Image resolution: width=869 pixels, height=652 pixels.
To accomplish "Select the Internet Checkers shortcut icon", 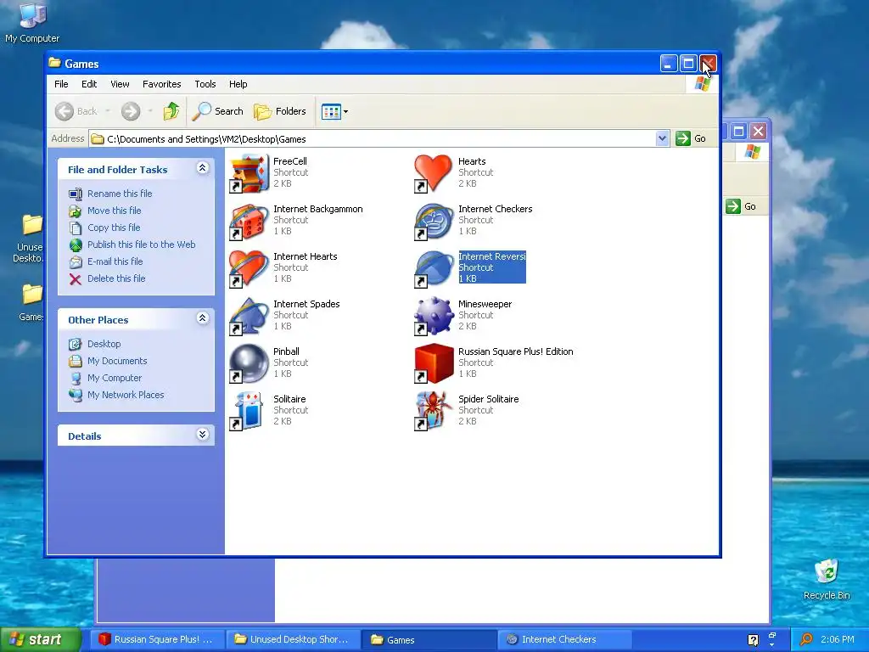I will point(434,222).
